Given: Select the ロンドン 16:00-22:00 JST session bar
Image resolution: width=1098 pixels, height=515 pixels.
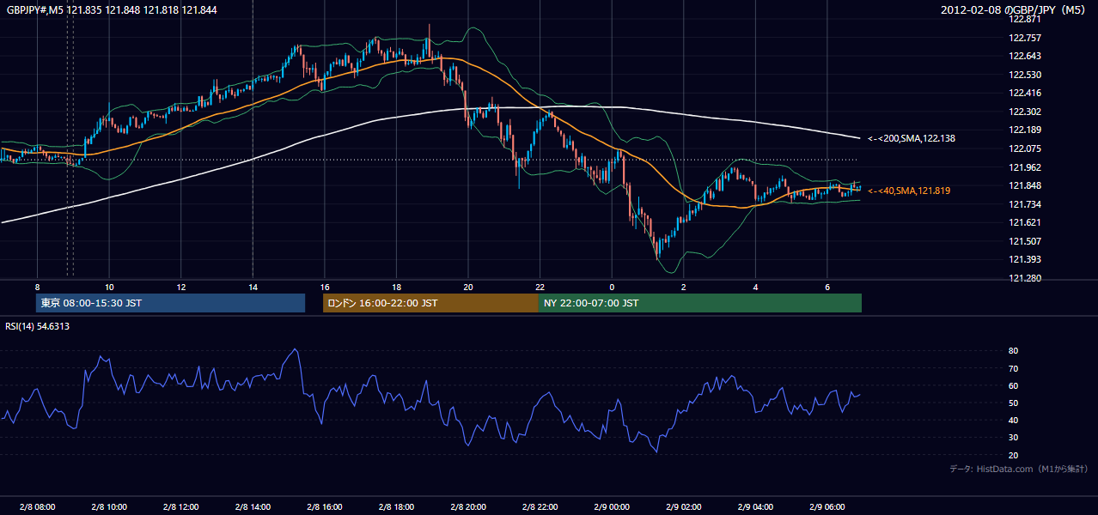Looking at the screenshot, I should 430,303.
